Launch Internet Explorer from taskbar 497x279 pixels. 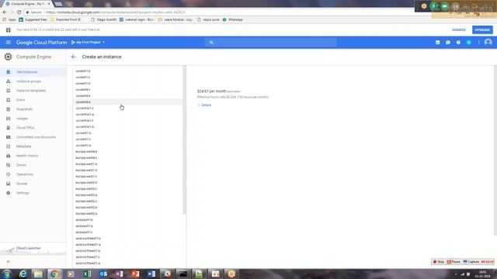(x=23, y=274)
